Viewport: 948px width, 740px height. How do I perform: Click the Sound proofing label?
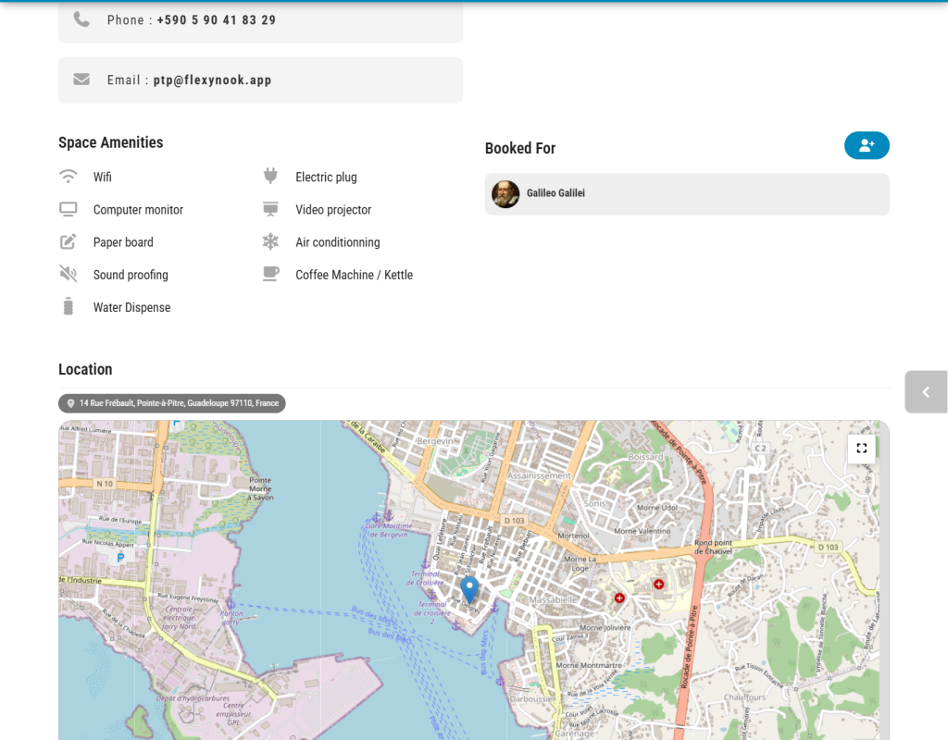[x=131, y=275]
